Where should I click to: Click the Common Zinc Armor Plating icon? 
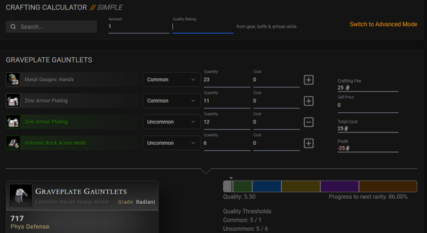pyautogui.click(x=13, y=100)
